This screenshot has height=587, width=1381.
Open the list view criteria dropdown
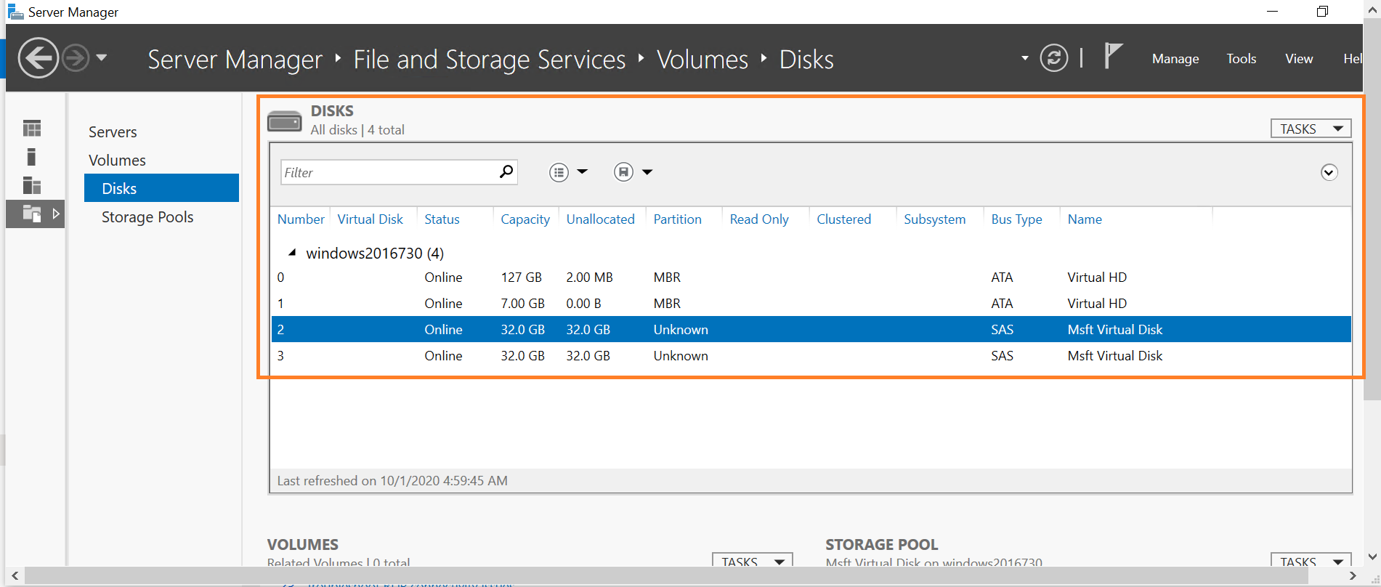click(568, 172)
